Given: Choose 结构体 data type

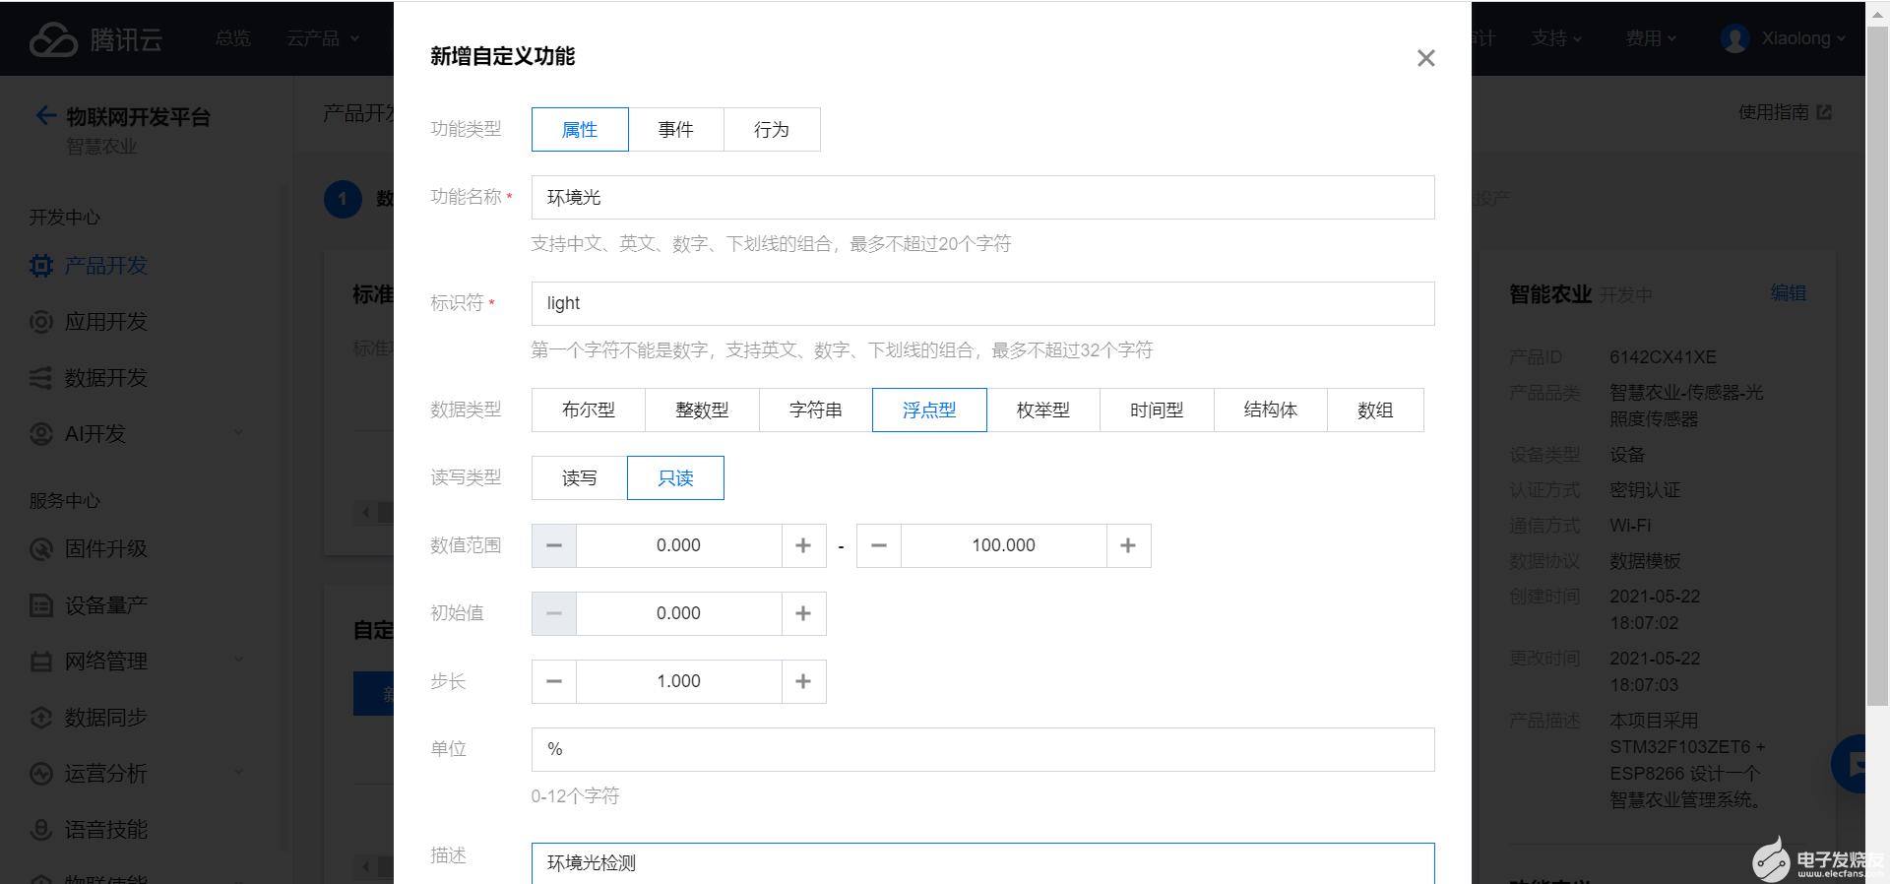Looking at the screenshot, I should click(1270, 410).
